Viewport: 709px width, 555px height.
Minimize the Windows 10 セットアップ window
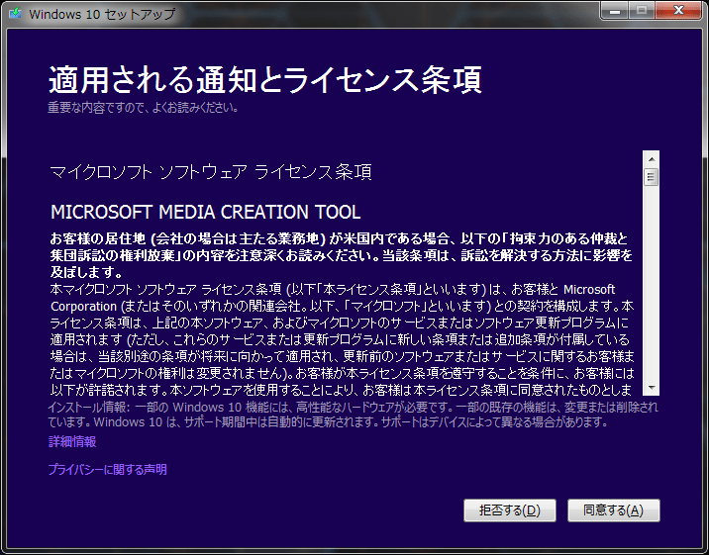point(614,11)
